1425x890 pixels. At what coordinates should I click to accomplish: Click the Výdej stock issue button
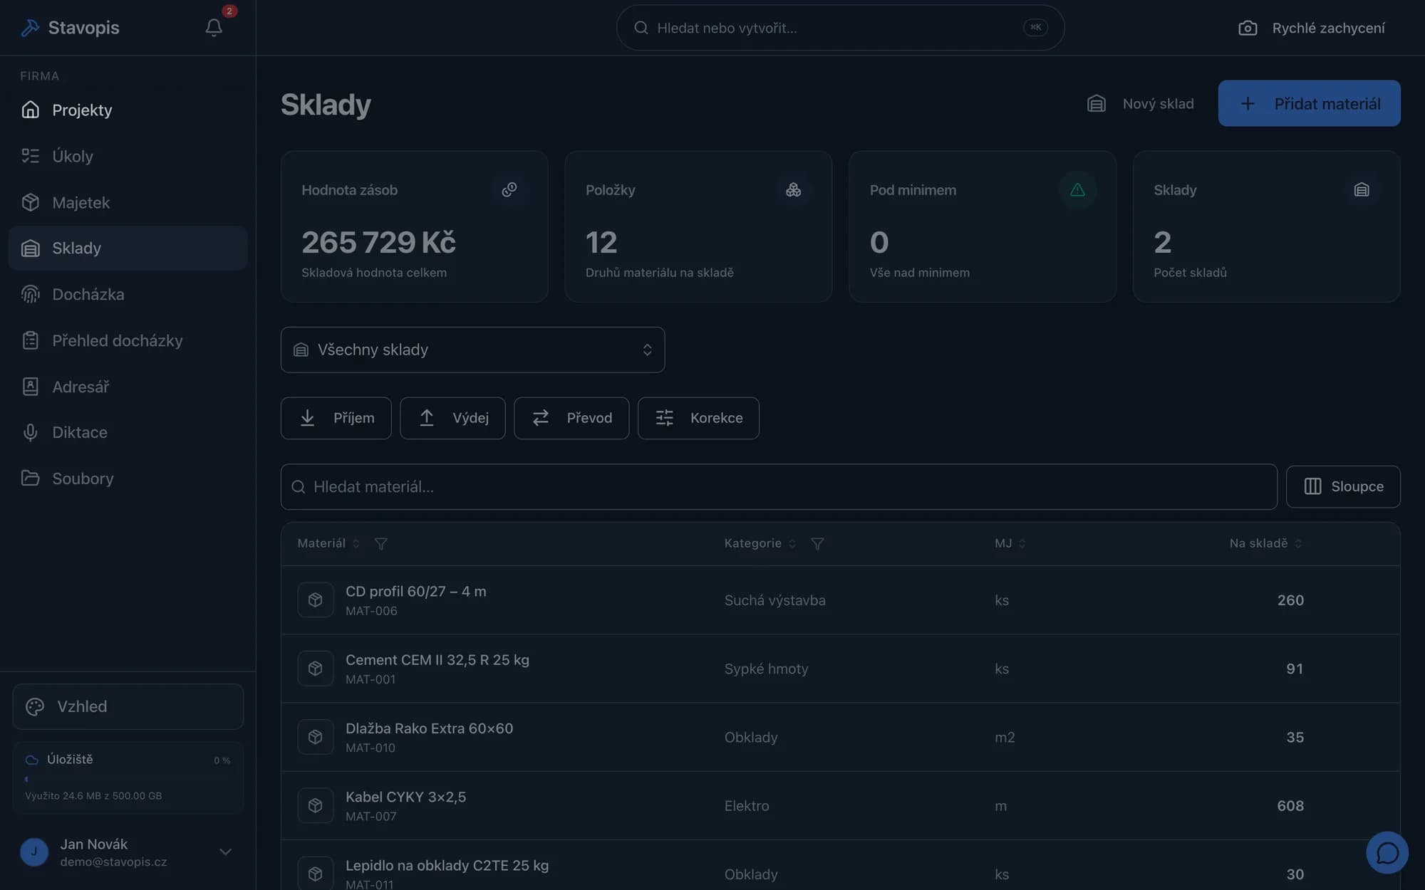pos(452,418)
